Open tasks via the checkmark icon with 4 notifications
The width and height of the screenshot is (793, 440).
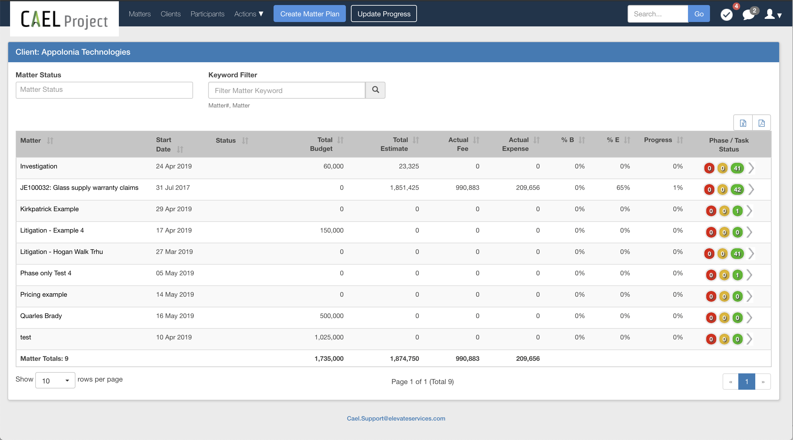(x=727, y=14)
